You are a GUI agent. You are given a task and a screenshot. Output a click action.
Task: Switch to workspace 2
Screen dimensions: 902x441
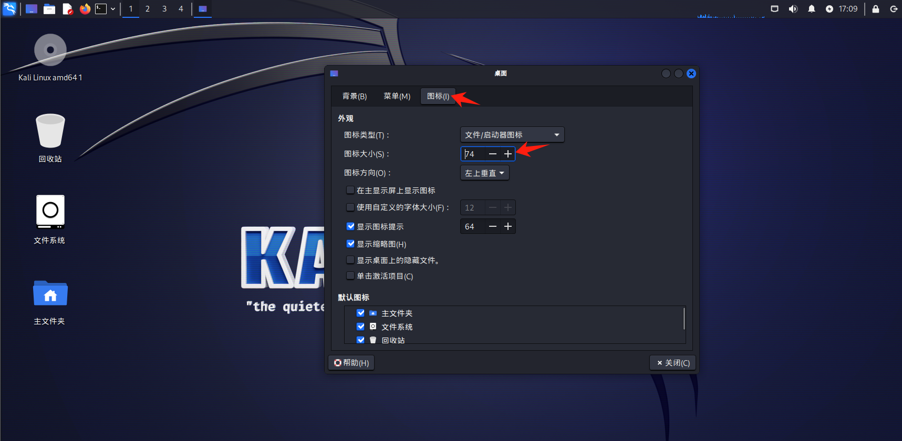click(148, 9)
